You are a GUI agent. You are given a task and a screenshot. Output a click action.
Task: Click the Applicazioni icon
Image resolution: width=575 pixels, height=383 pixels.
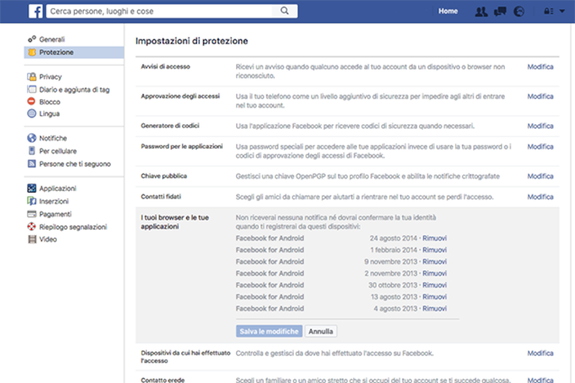pyautogui.click(x=32, y=188)
